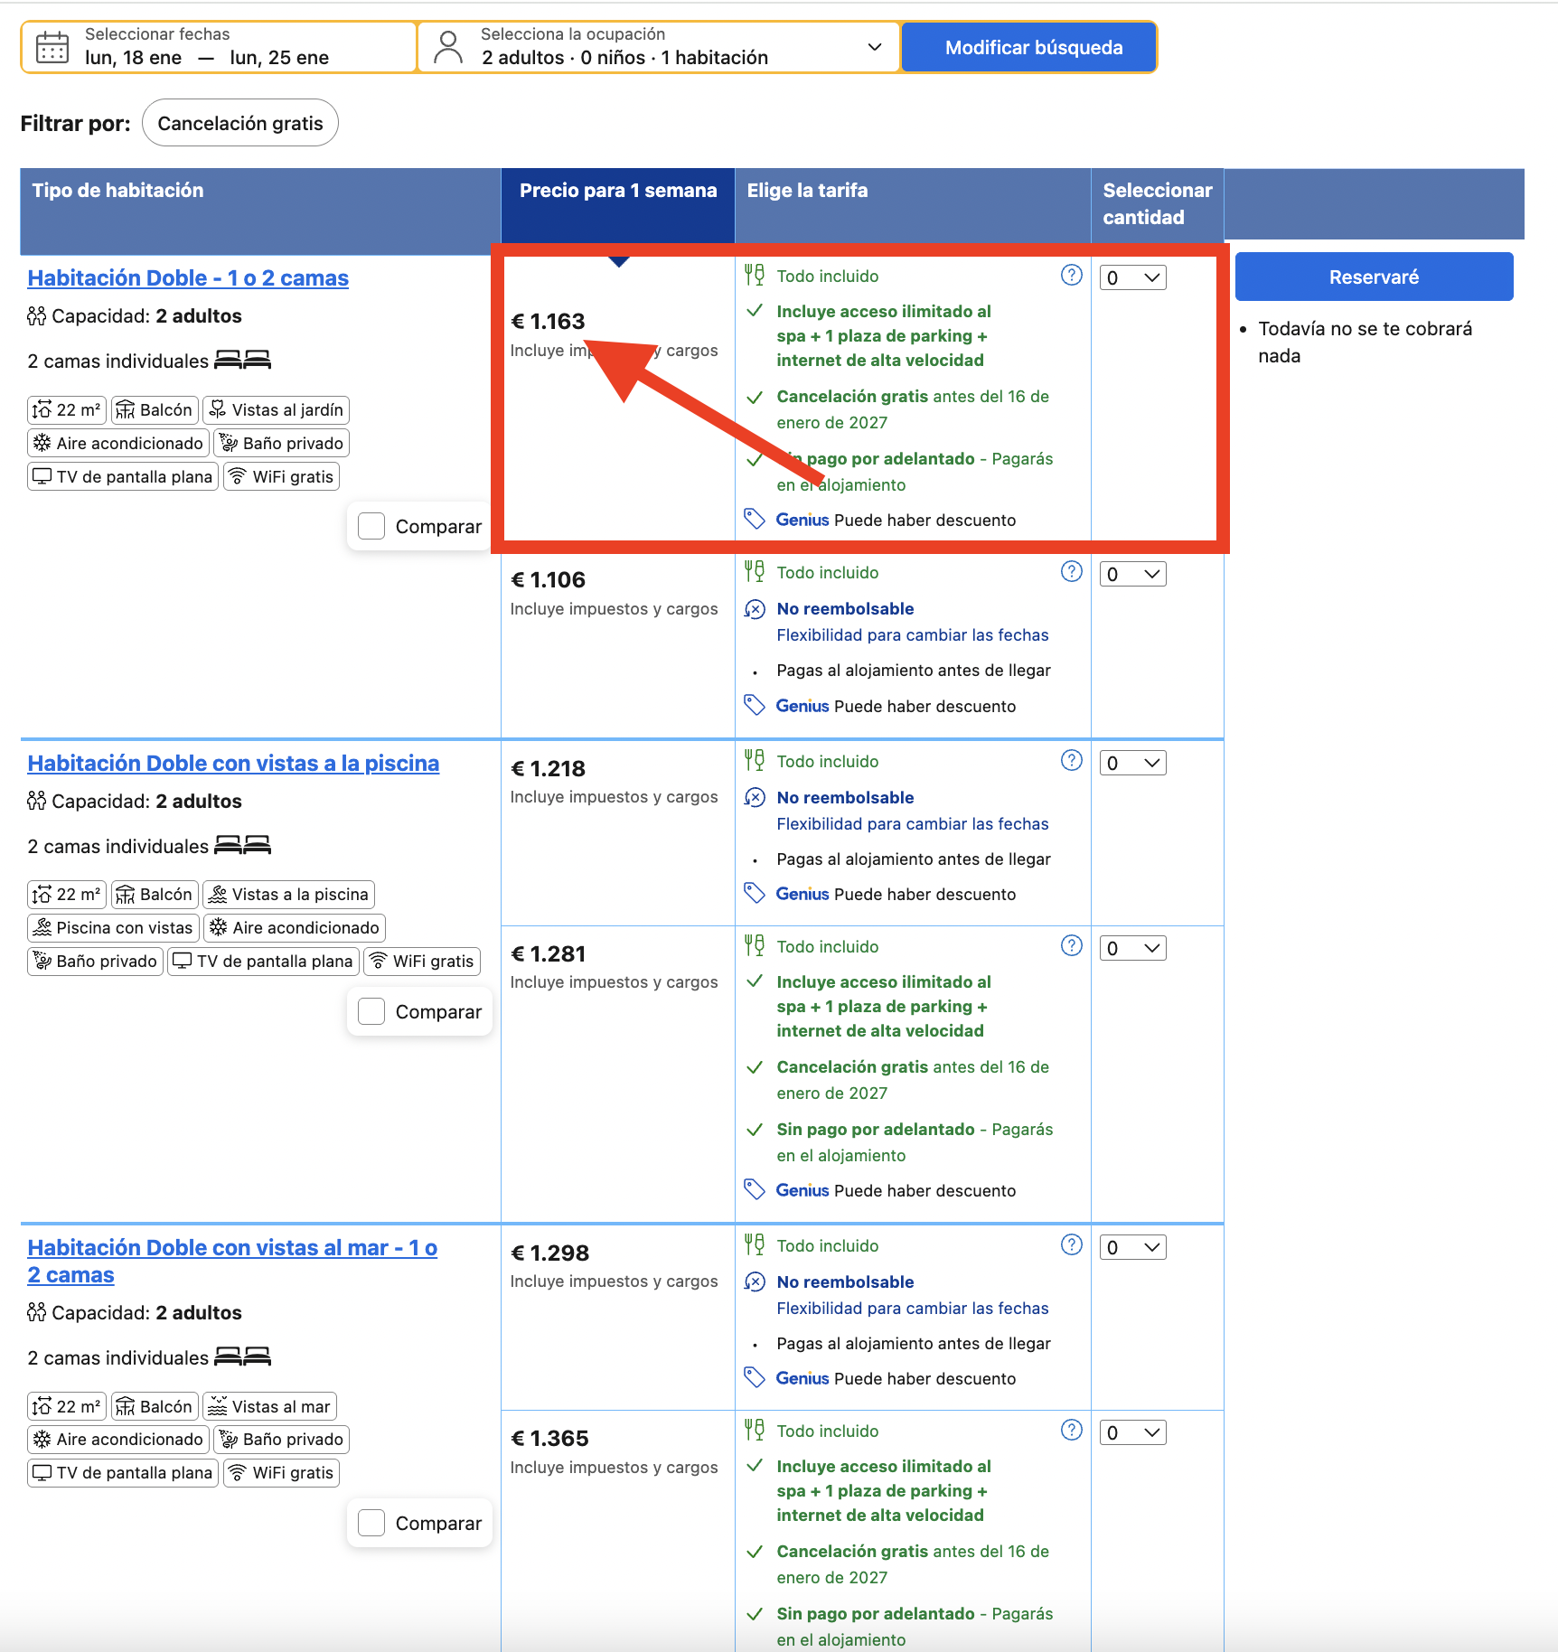Enable Comparar for sea view room
This screenshot has height=1652, width=1558.
click(x=371, y=1523)
